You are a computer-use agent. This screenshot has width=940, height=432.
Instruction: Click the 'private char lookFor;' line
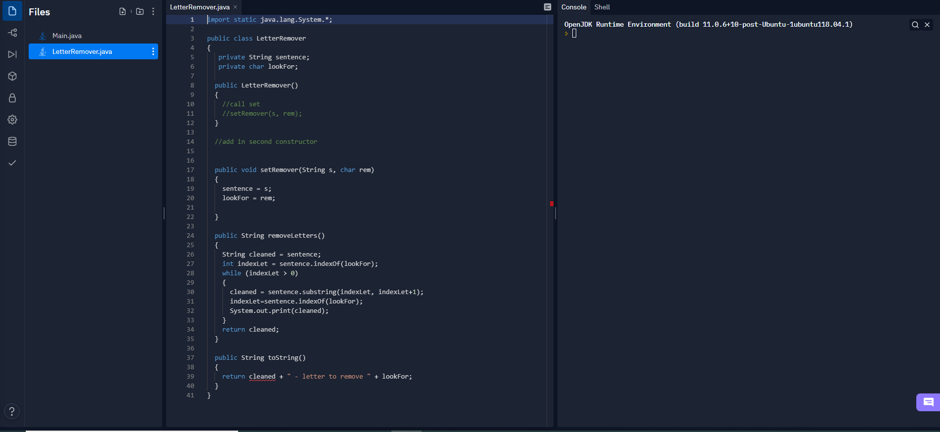[x=258, y=66]
